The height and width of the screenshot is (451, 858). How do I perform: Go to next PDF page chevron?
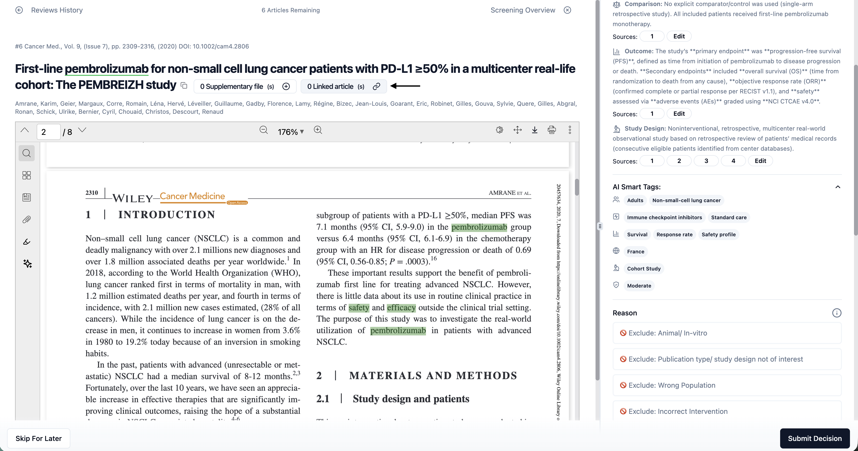pyautogui.click(x=82, y=130)
